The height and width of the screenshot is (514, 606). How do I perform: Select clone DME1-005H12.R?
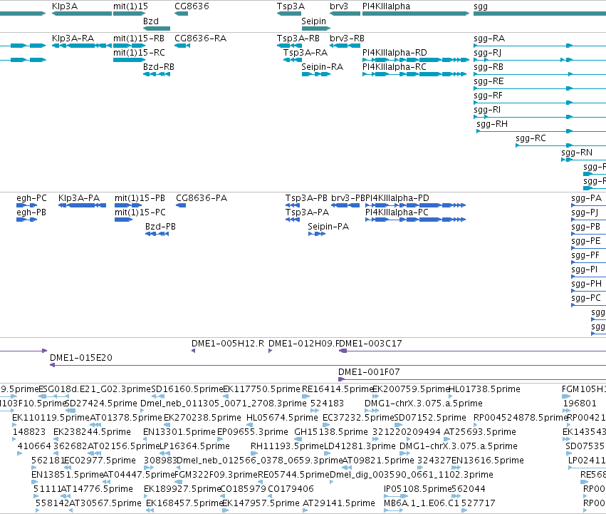(193, 351)
